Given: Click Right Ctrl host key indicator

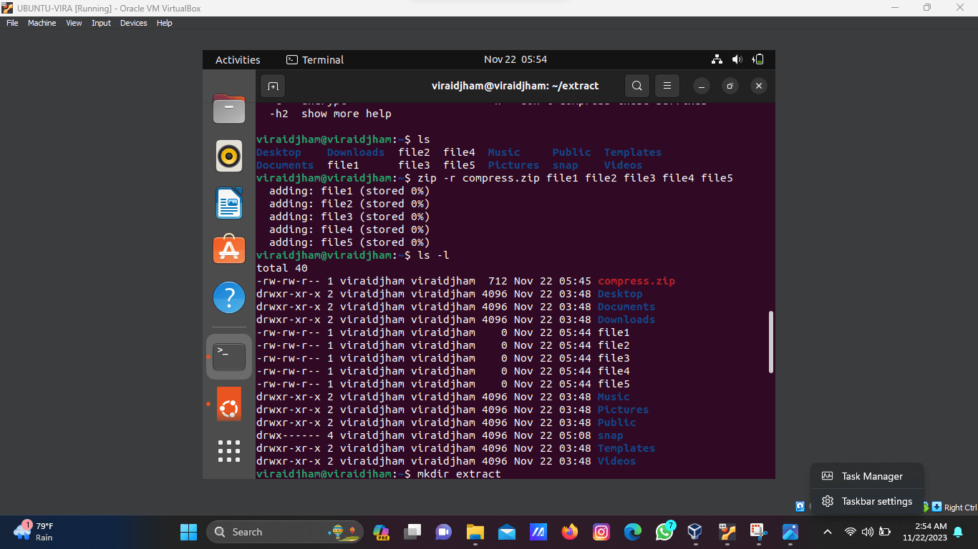Looking at the screenshot, I should [x=960, y=508].
